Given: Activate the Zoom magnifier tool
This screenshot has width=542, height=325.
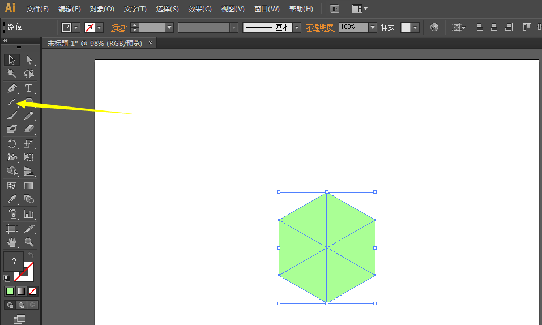Looking at the screenshot, I should point(29,242).
